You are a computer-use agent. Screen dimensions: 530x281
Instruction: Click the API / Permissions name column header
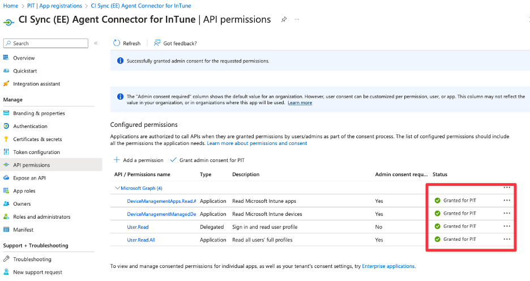142,174
